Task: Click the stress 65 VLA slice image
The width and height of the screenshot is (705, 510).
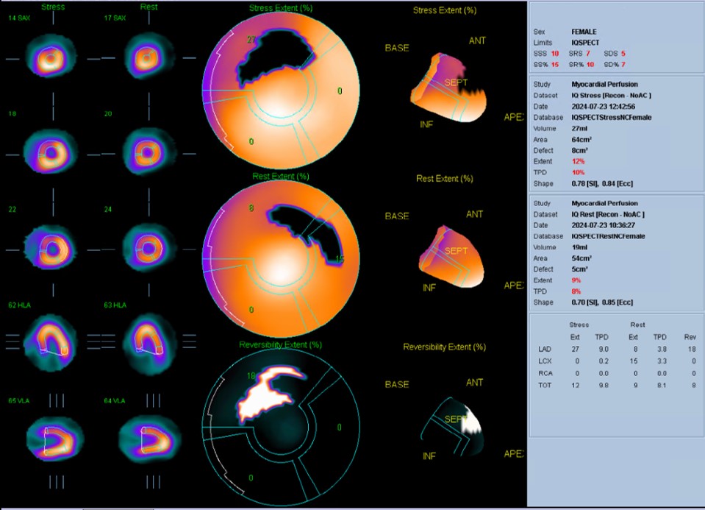Action: click(x=50, y=441)
